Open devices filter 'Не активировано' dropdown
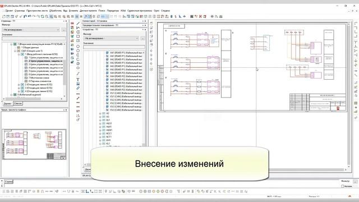 pyautogui.click(x=111, y=38)
